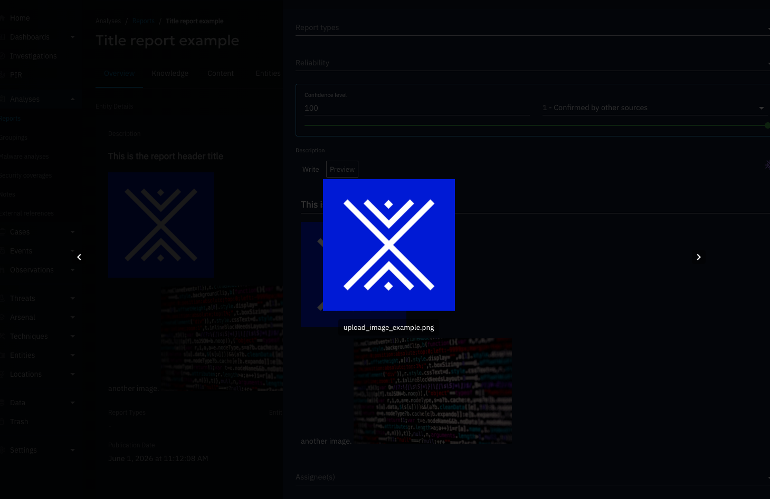The height and width of the screenshot is (499, 770).
Task: Open the Entities tab of the report
Action: (268, 73)
